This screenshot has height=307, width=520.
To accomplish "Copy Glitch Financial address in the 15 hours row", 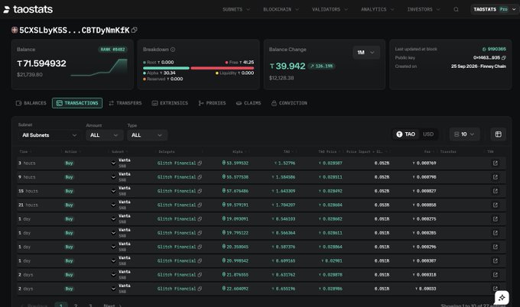I will (200, 191).
